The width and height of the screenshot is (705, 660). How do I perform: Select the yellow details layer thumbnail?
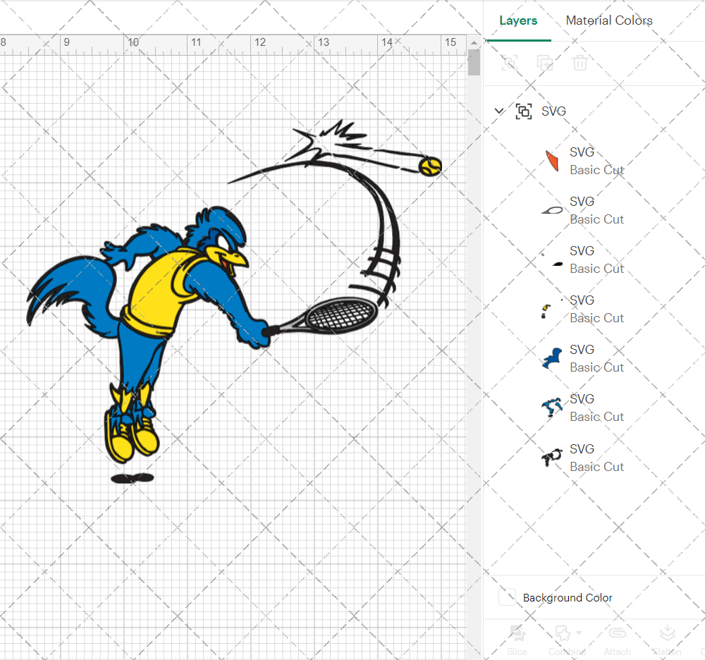click(x=552, y=310)
